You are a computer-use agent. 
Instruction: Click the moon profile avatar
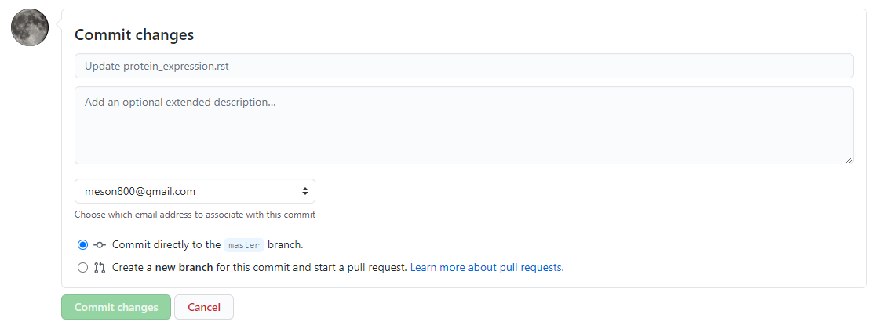[x=30, y=27]
